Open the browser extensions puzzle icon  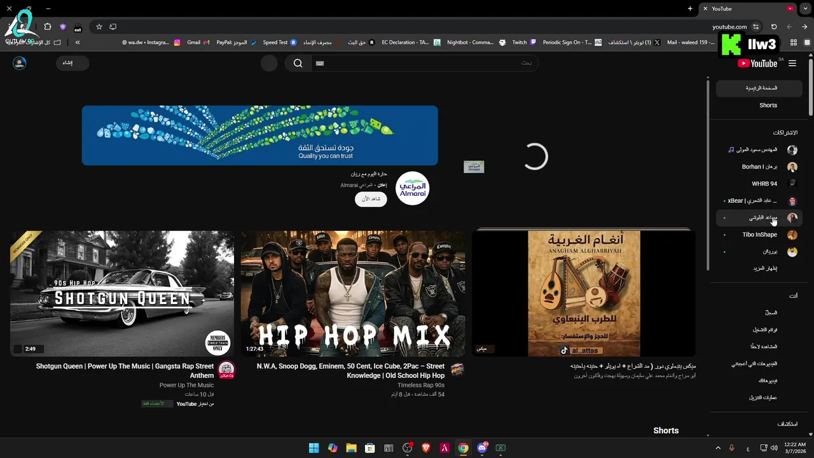48,27
